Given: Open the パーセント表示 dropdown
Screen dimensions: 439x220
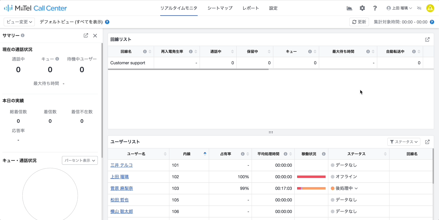Looking at the screenshot, I should pyautogui.click(x=80, y=160).
